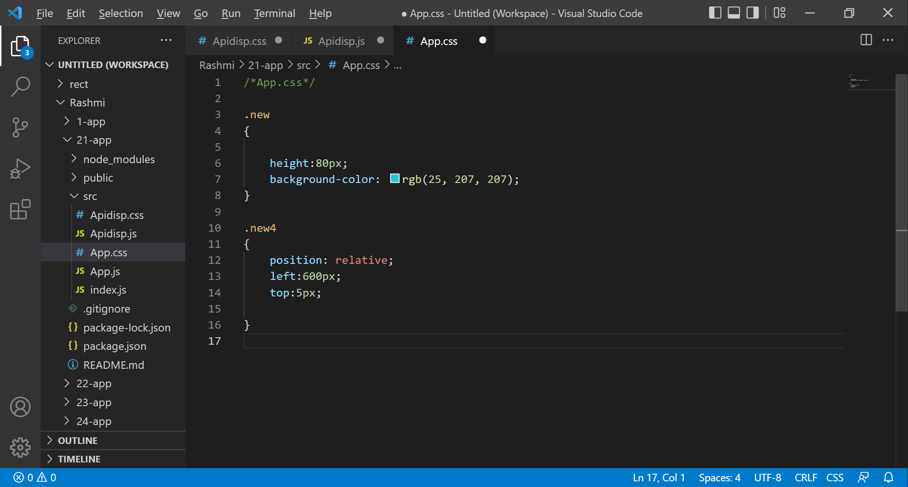The height and width of the screenshot is (487, 908).
Task: Open the File menu
Action: click(45, 13)
